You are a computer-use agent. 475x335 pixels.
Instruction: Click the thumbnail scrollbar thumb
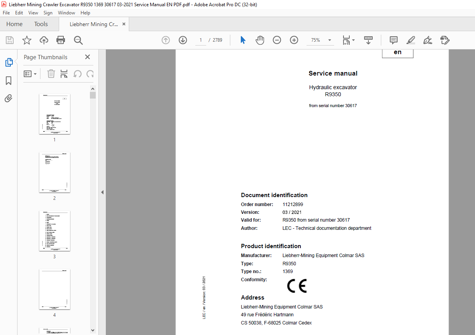coord(93,95)
